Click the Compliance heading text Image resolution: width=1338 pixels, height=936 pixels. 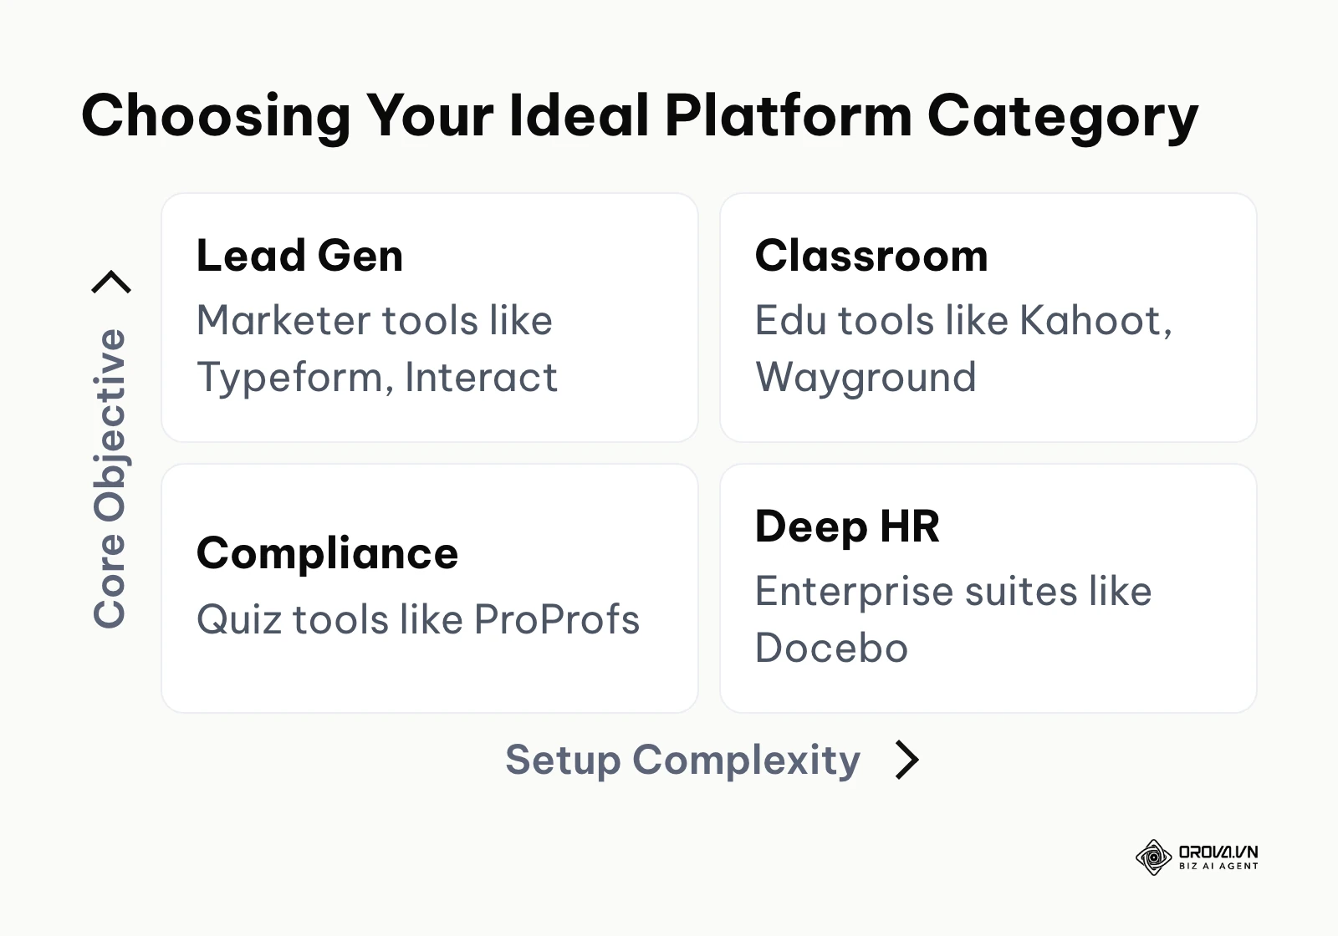pyautogui.click(x=328, y=554)
